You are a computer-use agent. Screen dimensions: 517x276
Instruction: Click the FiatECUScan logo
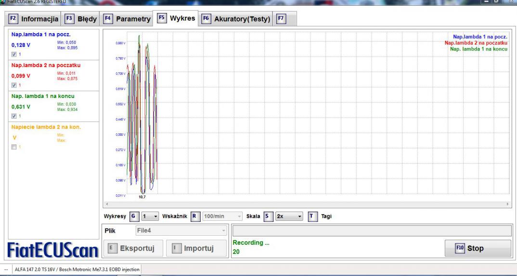(x=53, y=251)
